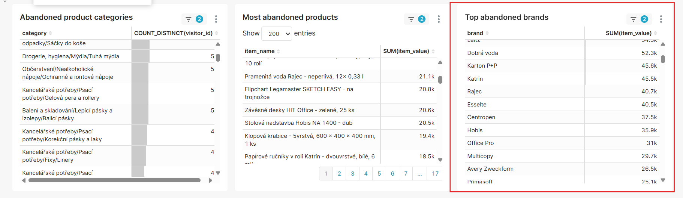Open kebab menu of Abandoned product categories
This screenshot has height=198, width=683.
coord(216,19)
